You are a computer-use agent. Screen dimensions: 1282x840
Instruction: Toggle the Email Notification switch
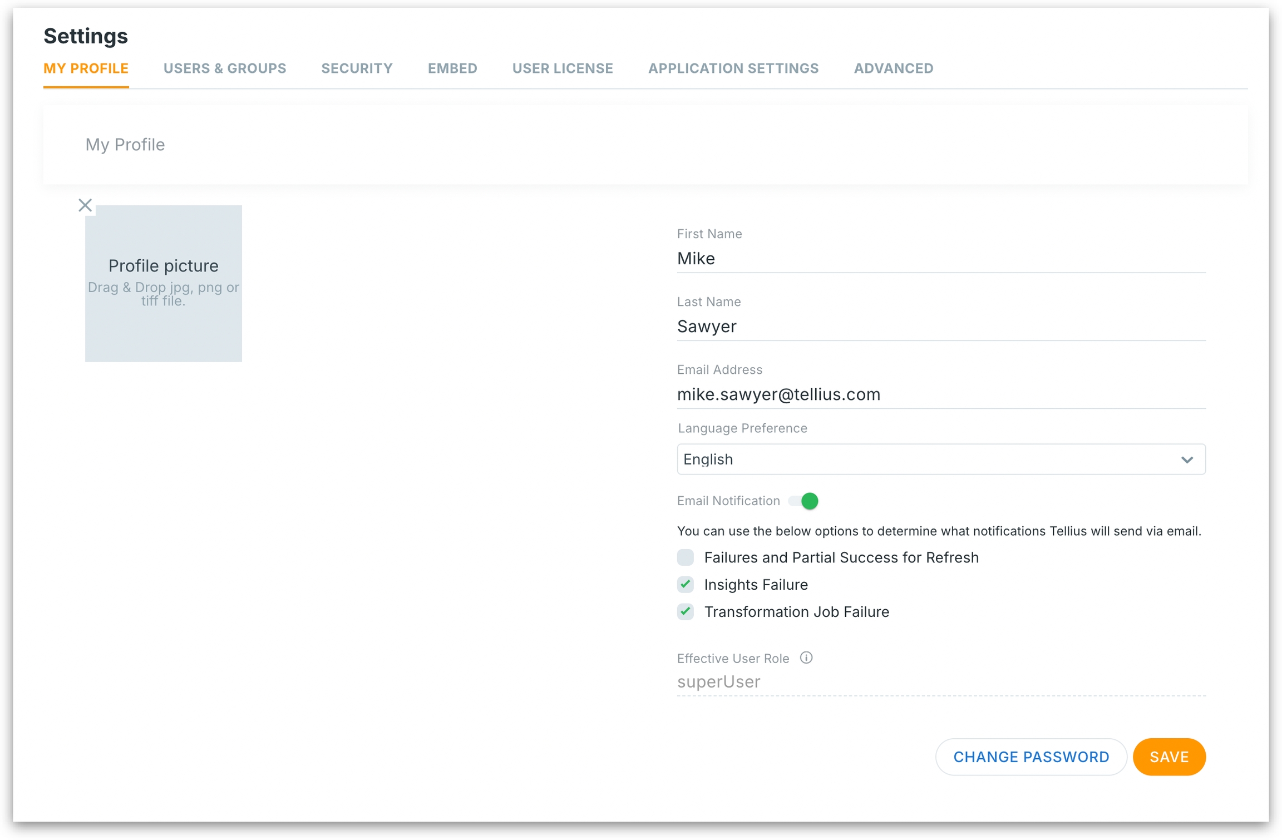pos(803,501)
